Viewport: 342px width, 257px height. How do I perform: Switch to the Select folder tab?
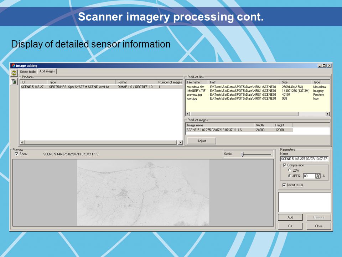pos(28,71)
